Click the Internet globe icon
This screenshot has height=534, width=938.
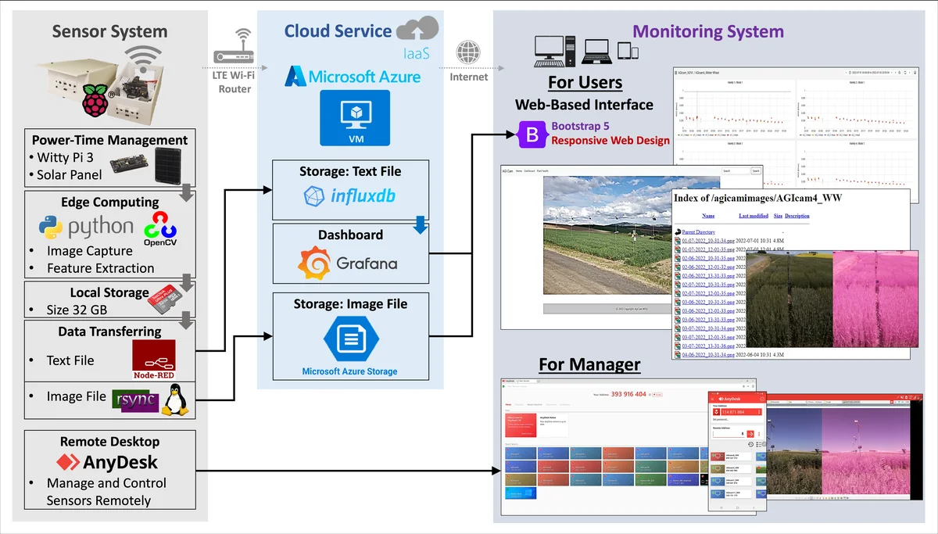pos(468,53)
